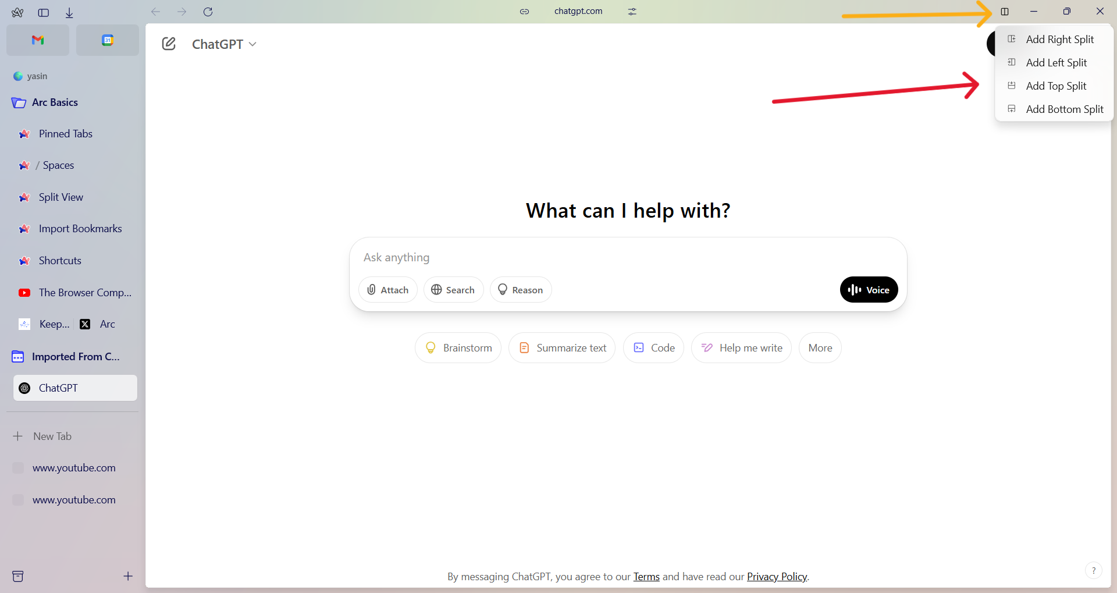Enable the Reason option
The width and height of the screenshot is (1117, 593).
(521, 290)
